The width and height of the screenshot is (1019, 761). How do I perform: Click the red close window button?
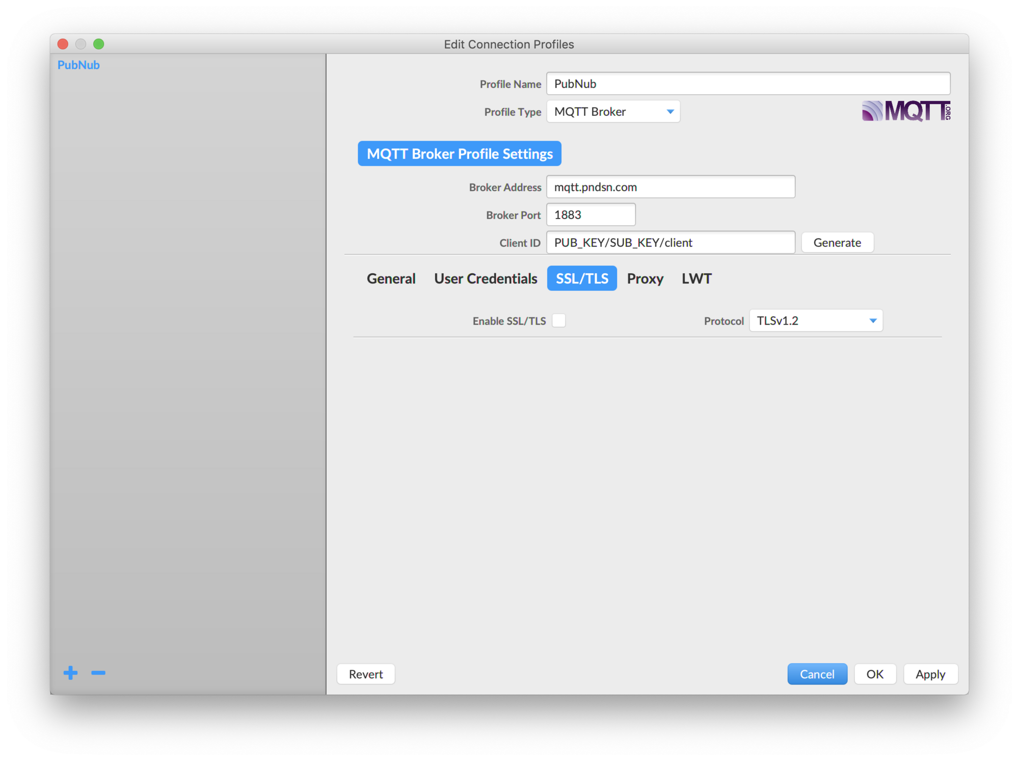[63, 44]
